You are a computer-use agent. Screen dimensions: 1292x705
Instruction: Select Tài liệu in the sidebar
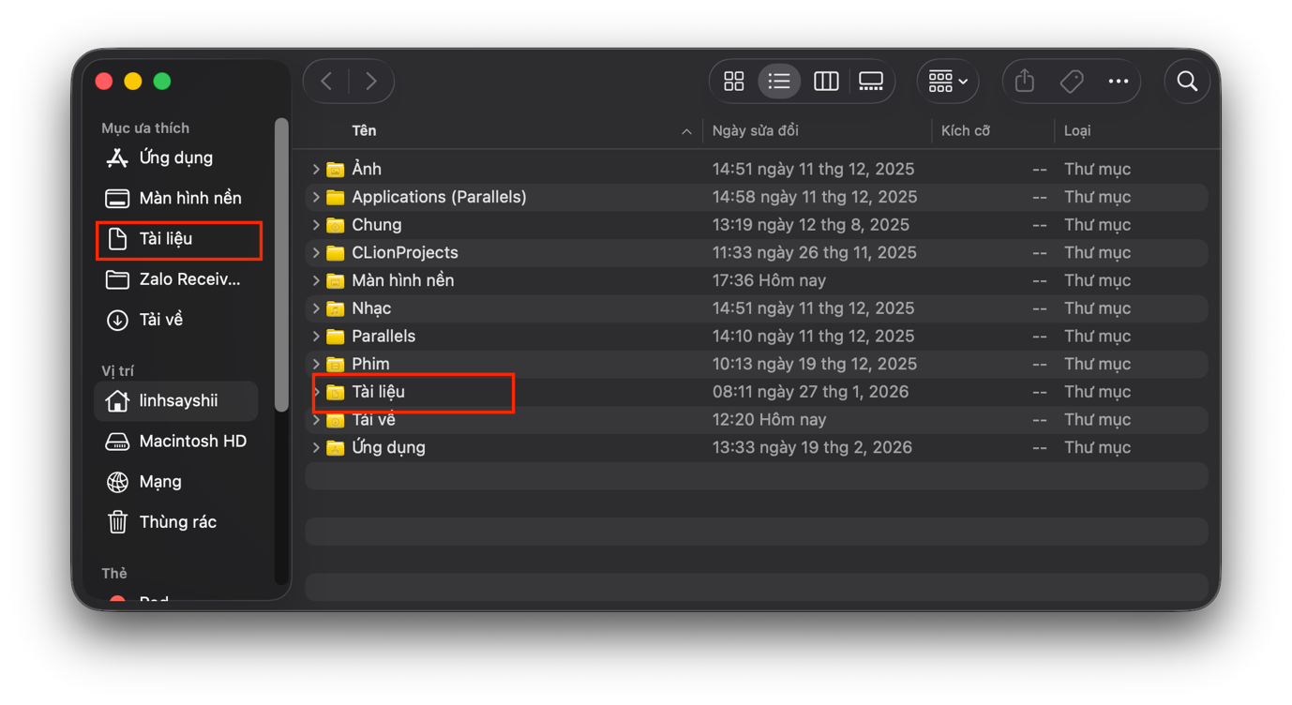(178, 239)
